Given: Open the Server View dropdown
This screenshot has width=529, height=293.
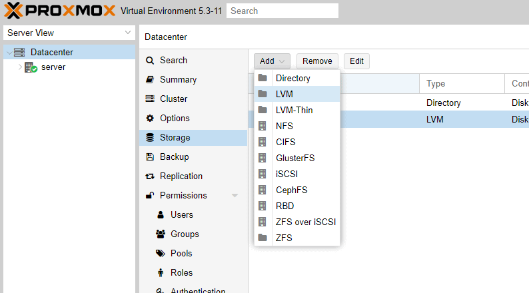Looking at the screenshot, I should [x=69, y=33].
